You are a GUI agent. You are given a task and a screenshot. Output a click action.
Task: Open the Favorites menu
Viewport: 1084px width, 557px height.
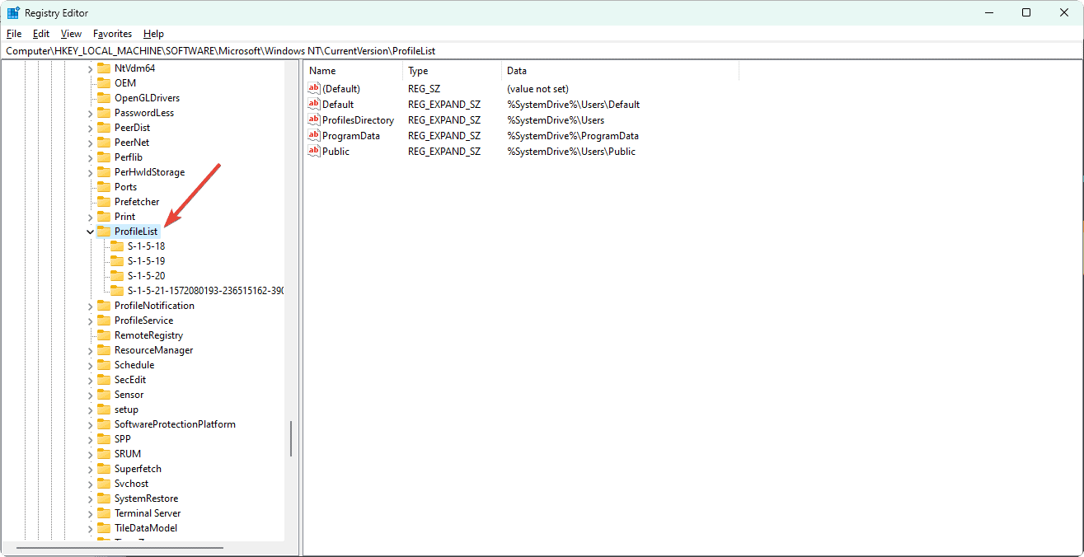pyautogui.click(x=112, y=34)
